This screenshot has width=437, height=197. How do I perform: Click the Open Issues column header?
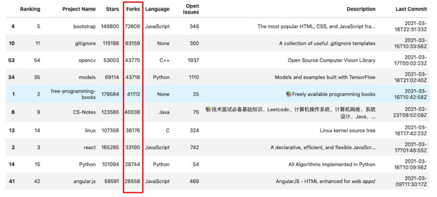tap(191, 9)
